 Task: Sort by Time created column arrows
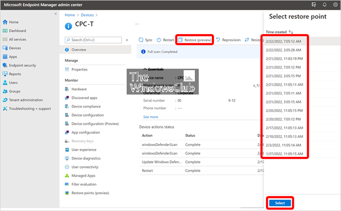tap(291, 32)
